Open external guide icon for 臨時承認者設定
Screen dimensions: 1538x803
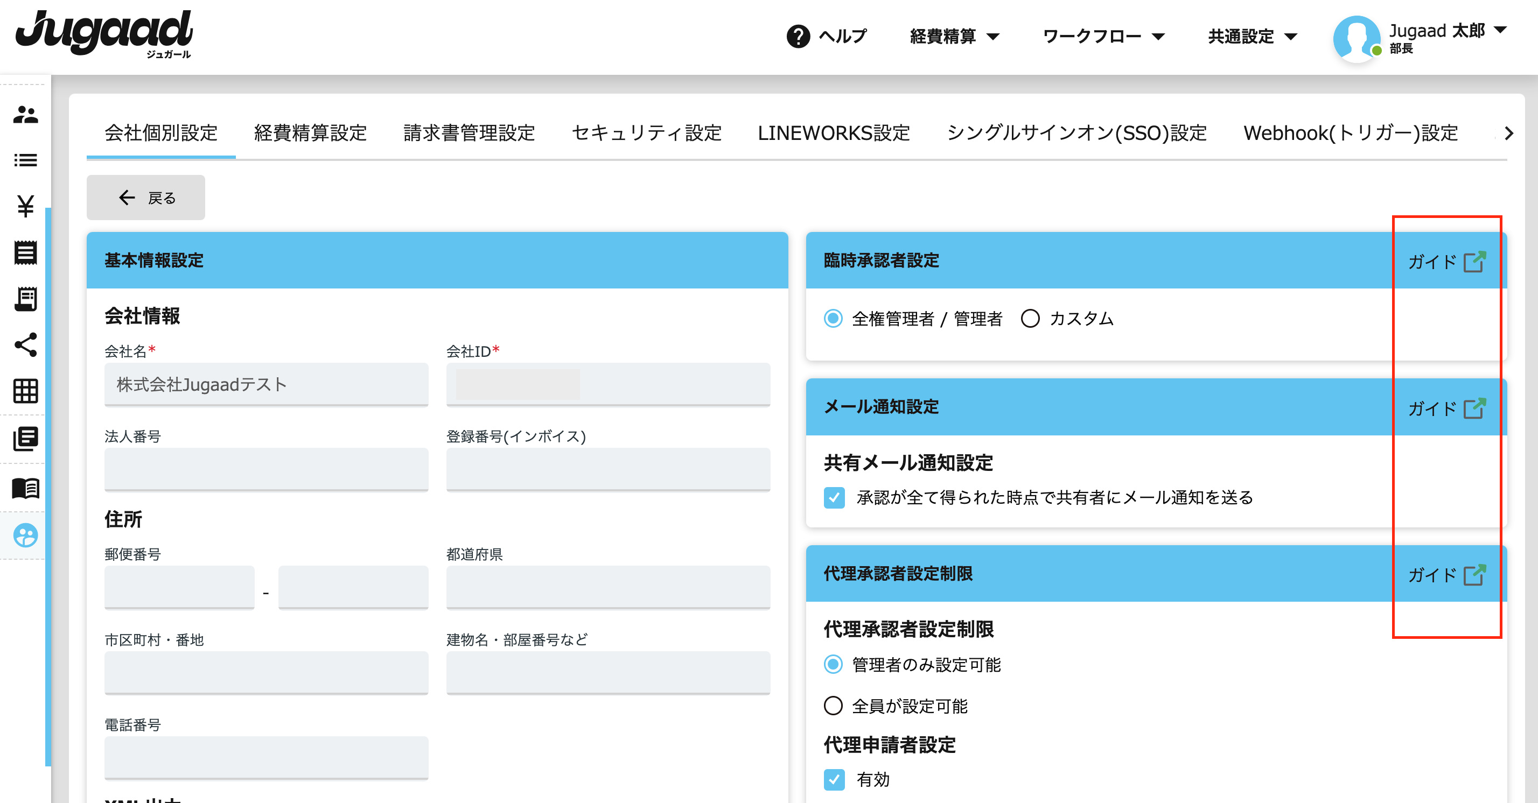(x=1474, y=262)
